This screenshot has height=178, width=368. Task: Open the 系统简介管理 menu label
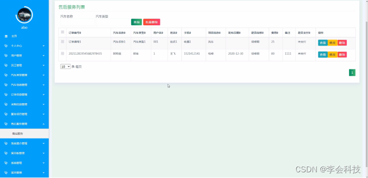[19, 143]
